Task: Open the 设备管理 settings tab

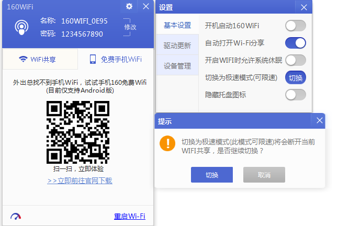Action: tap(177, 66)
